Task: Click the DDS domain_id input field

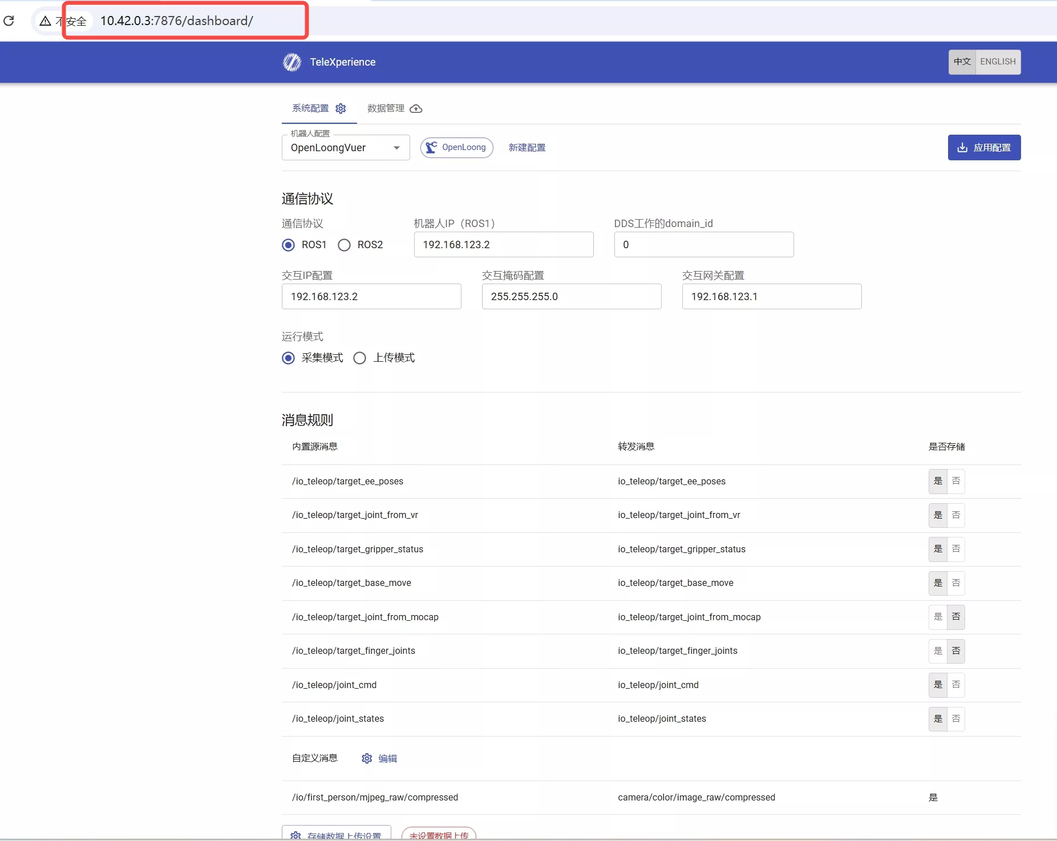Action: [x=704, y=245]
